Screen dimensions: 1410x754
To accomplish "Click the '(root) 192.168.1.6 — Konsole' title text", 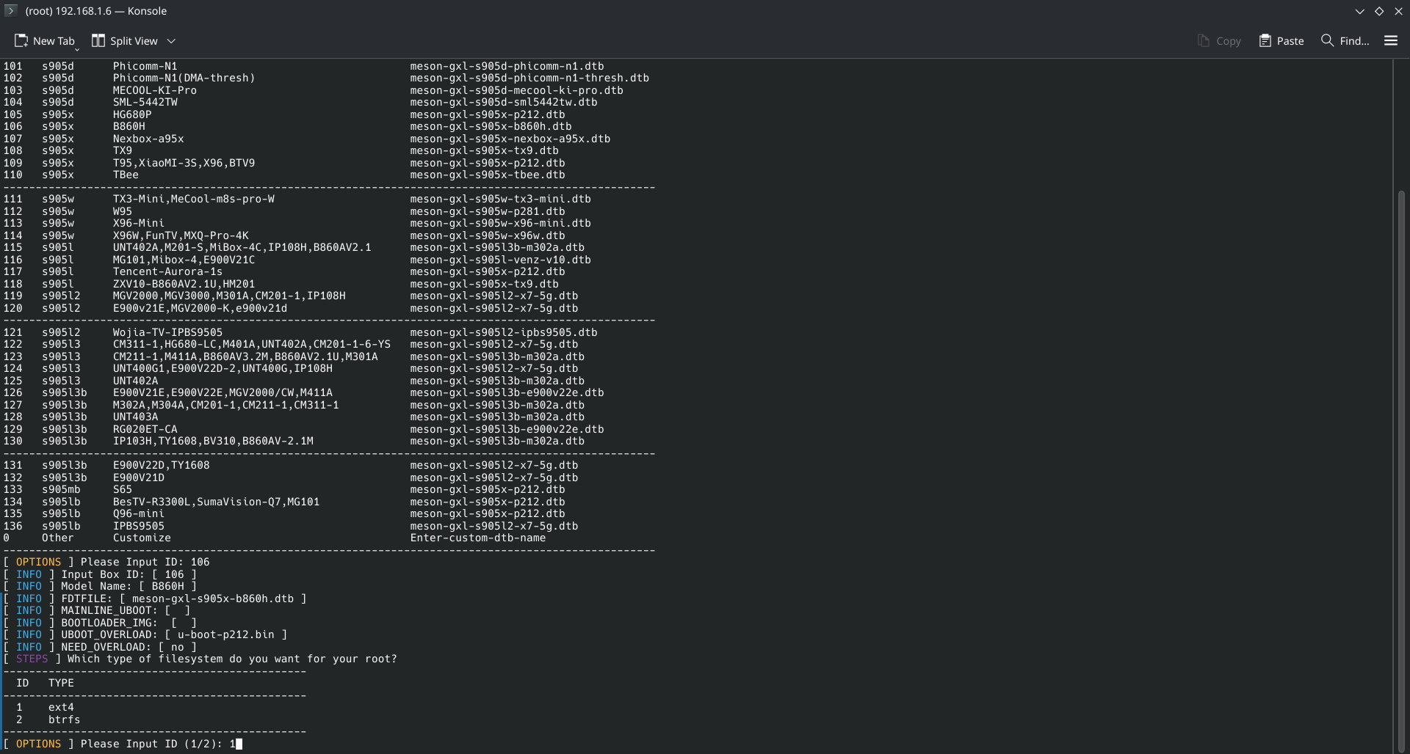I will 95,11.
